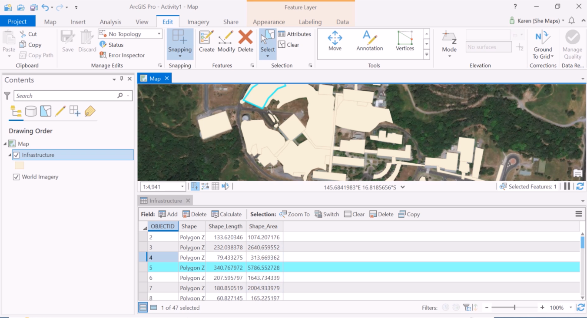Click the Undo arrow in quick access toolbar
Viewport: 587px width, 318px height.
[x=45, y=7]
